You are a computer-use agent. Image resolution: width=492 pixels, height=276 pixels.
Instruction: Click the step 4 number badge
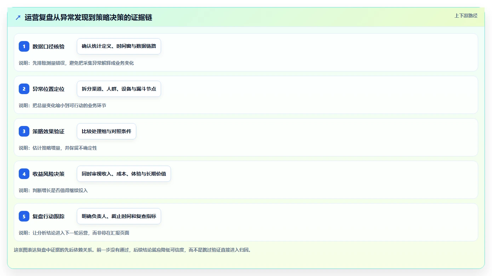pos(24,174)
